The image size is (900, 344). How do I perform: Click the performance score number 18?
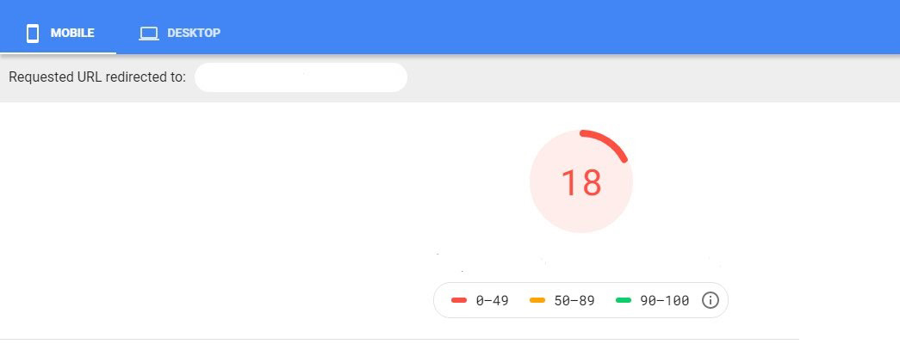[x=581, y=182]
